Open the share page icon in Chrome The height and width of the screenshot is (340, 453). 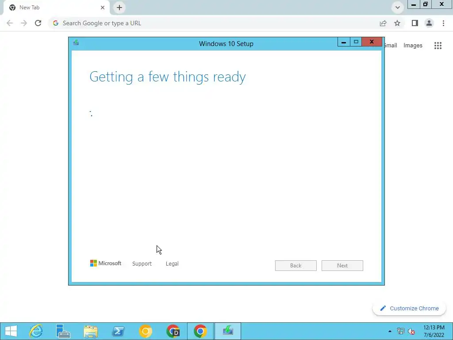click(383, 23)
